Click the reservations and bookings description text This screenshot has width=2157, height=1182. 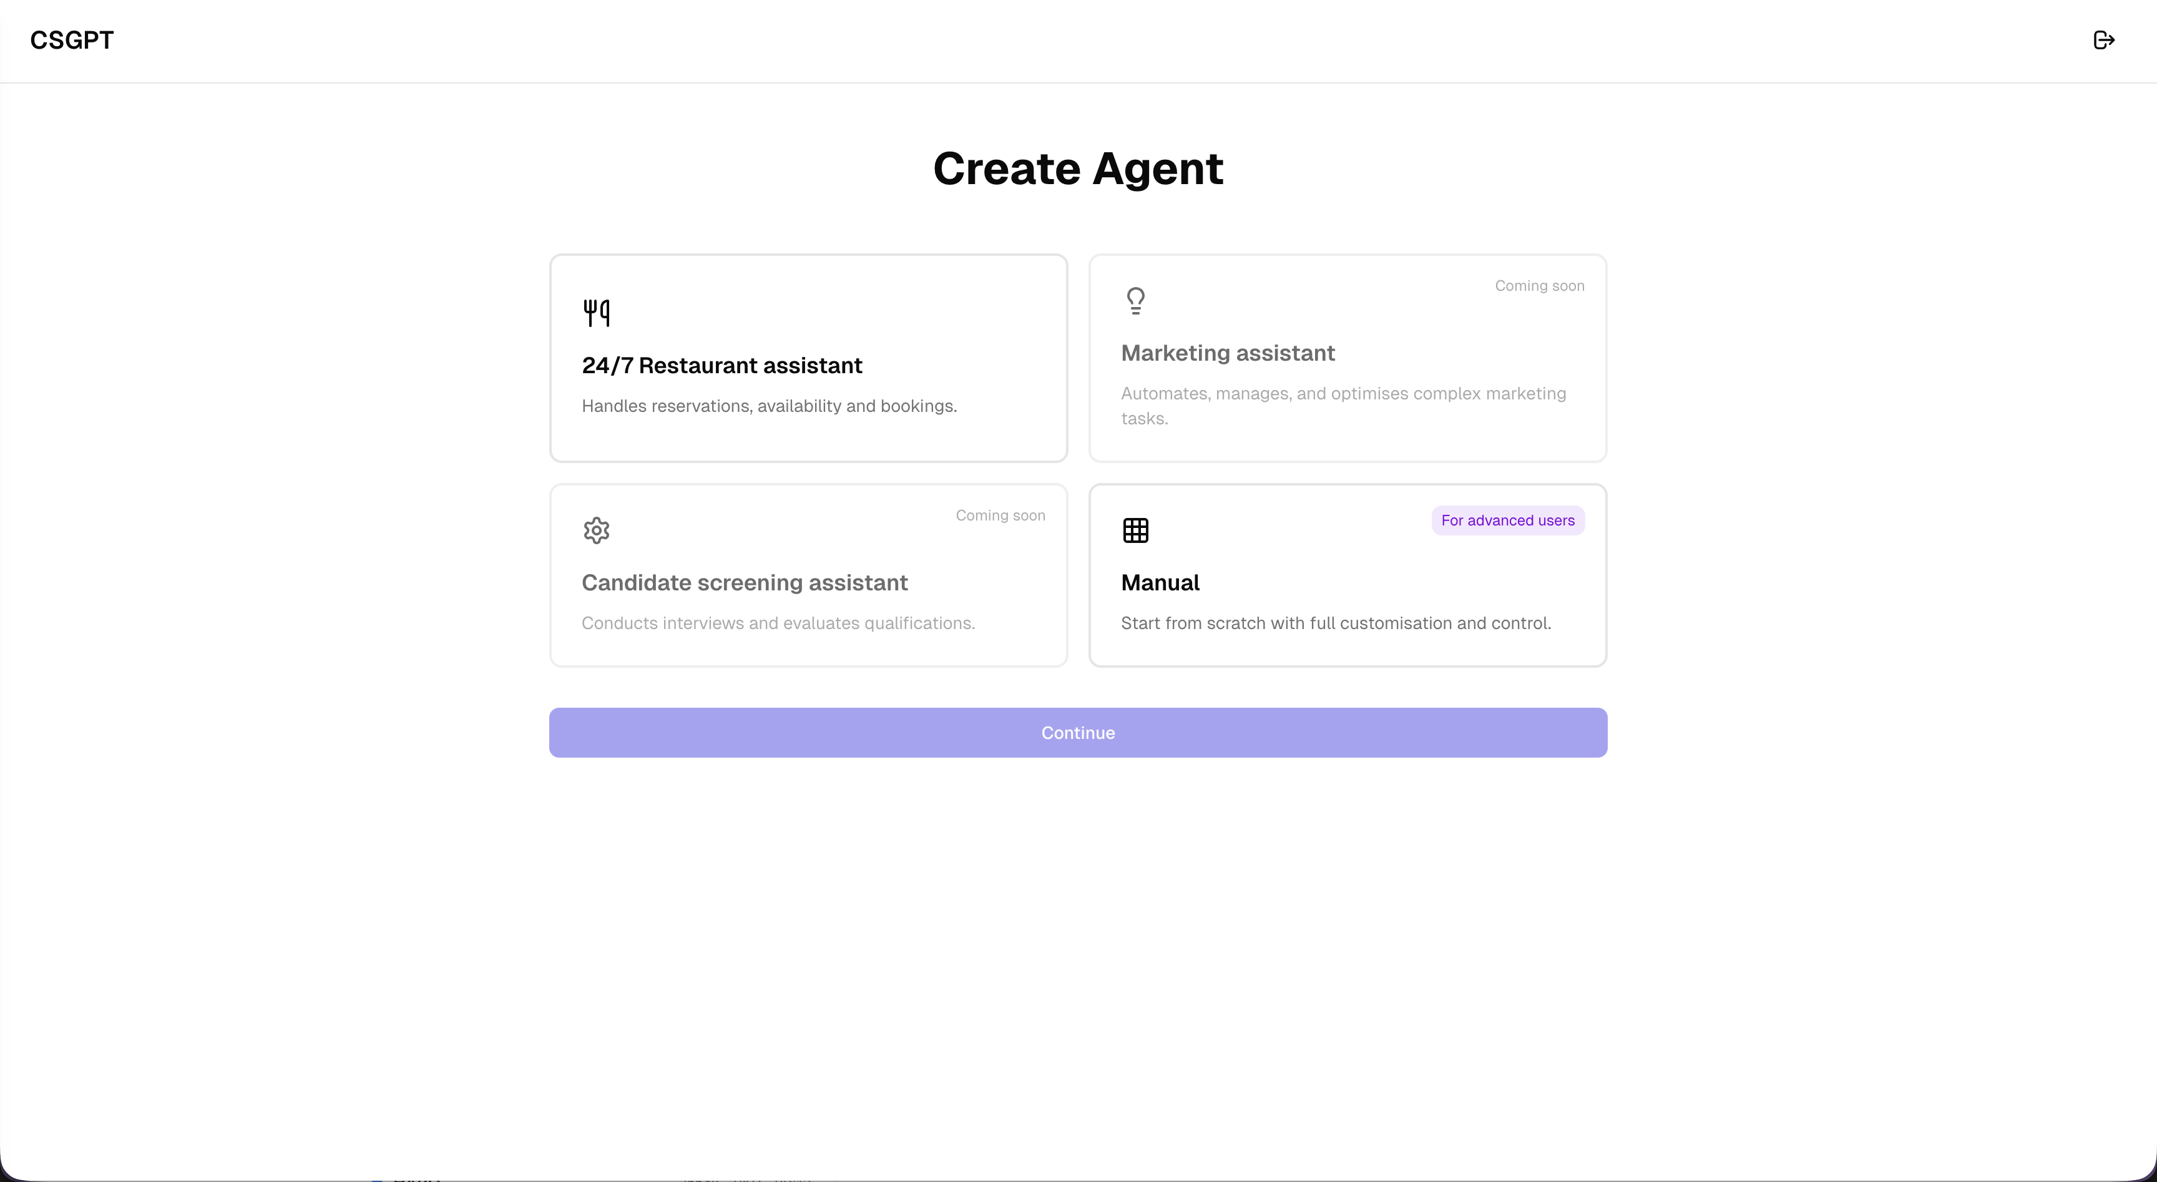(770, 406)
